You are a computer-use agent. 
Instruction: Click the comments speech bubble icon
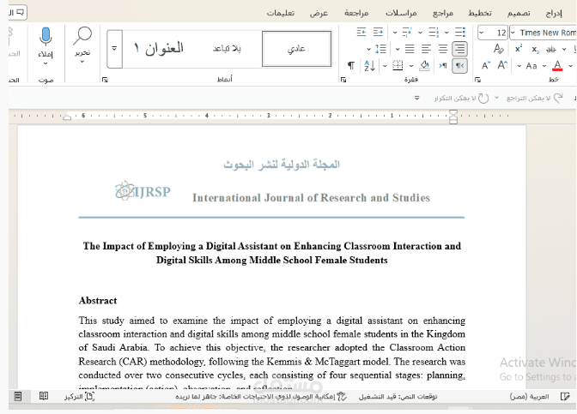(x=21, y=13)
